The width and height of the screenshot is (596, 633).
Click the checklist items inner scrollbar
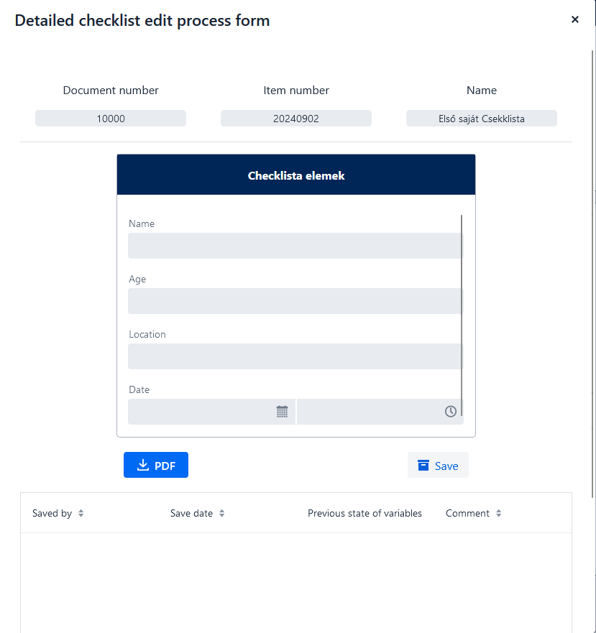point(462,315)
